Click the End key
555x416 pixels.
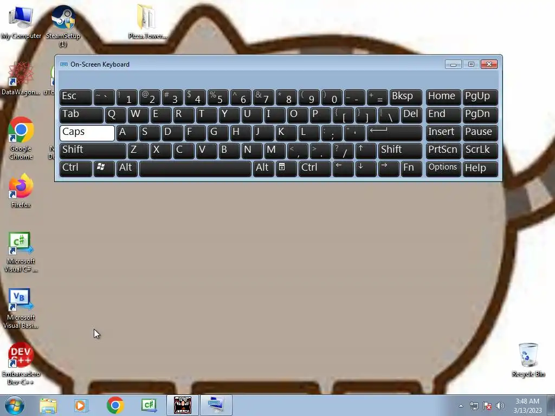pyautogui.click(x=443, y=115)
